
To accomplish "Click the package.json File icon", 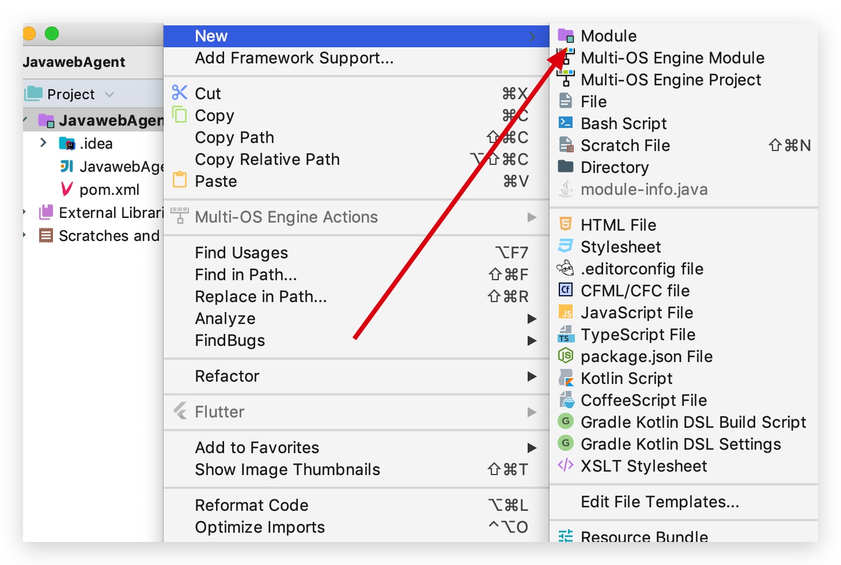I will point(566,356).
